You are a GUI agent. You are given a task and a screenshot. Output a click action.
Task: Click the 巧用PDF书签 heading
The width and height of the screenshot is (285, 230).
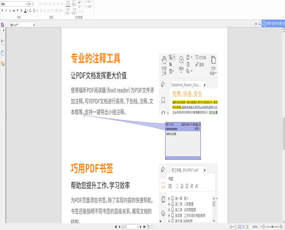pos(92,168)
